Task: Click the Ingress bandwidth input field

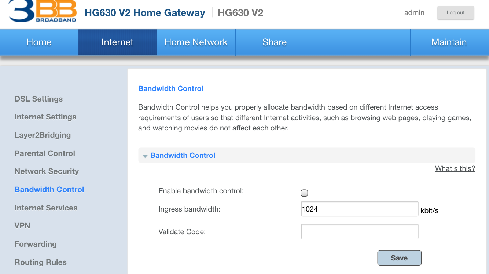Action: coord(359,209)
